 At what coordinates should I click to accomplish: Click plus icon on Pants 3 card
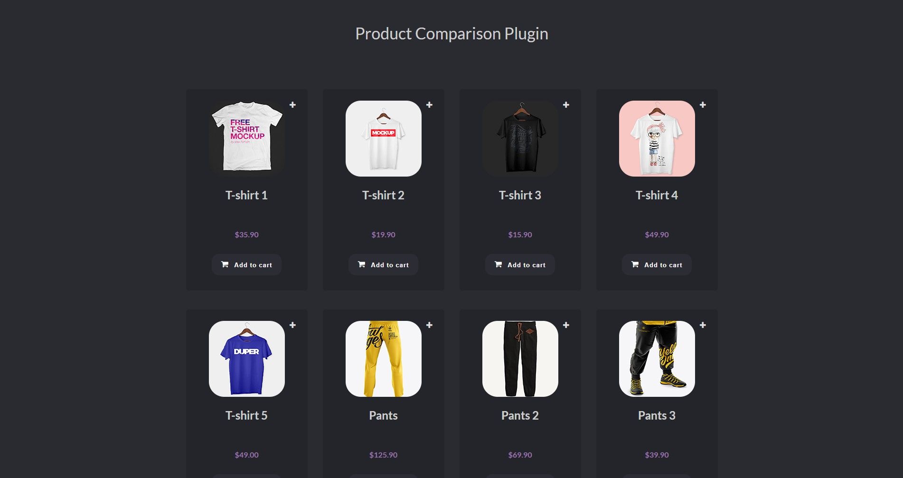(x=703, y=325)
